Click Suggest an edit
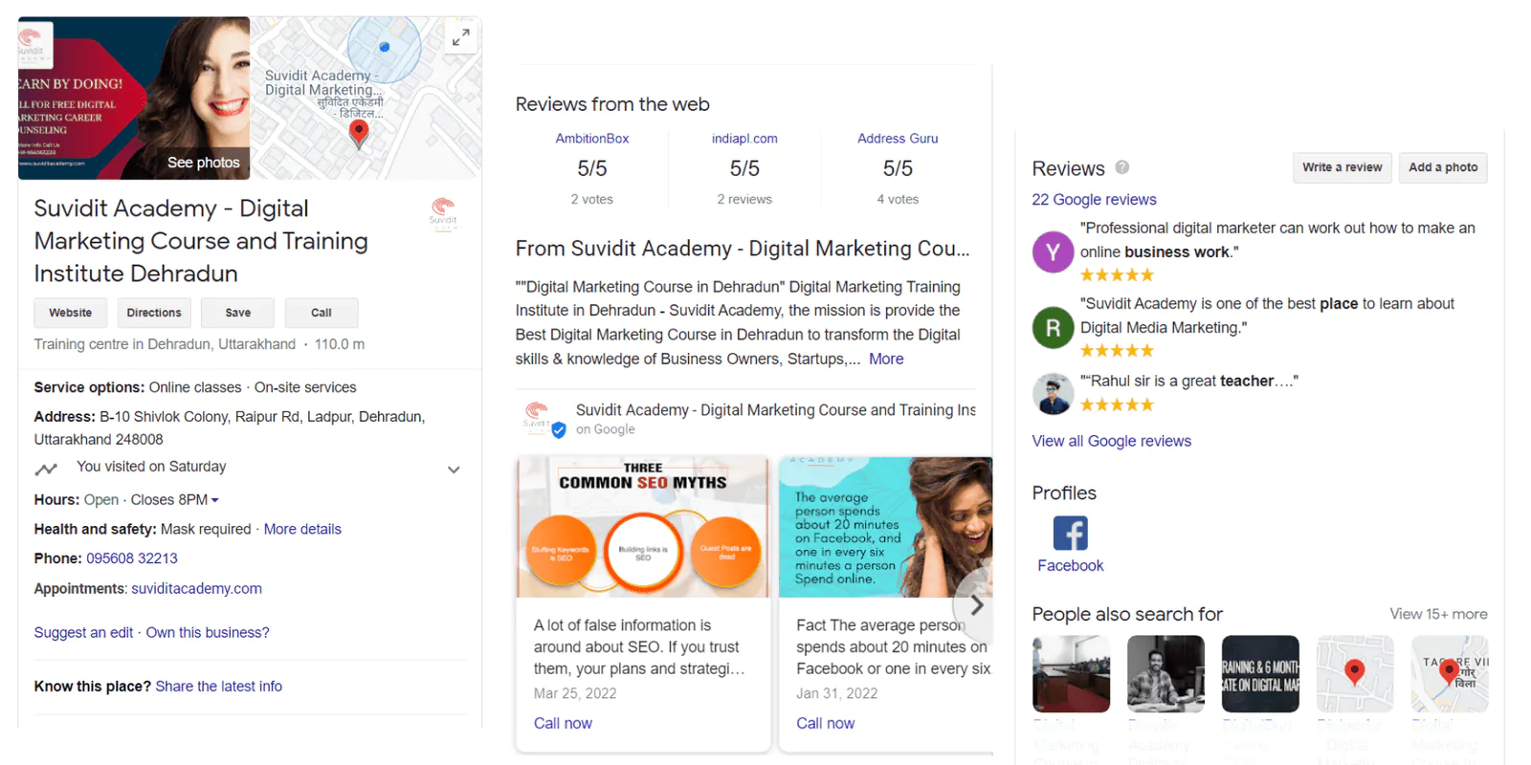The width and height of the screenshot is (1531, 765). [x=83, y=632]
